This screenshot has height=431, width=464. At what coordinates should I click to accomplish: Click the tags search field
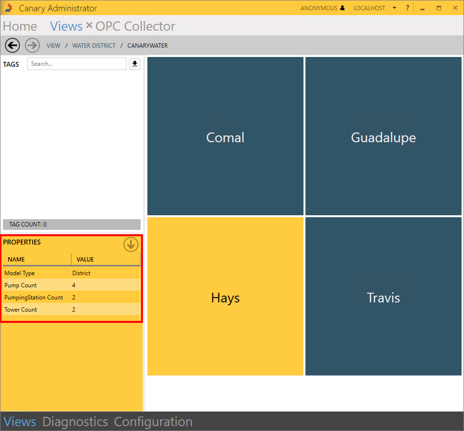coord(76,64)
